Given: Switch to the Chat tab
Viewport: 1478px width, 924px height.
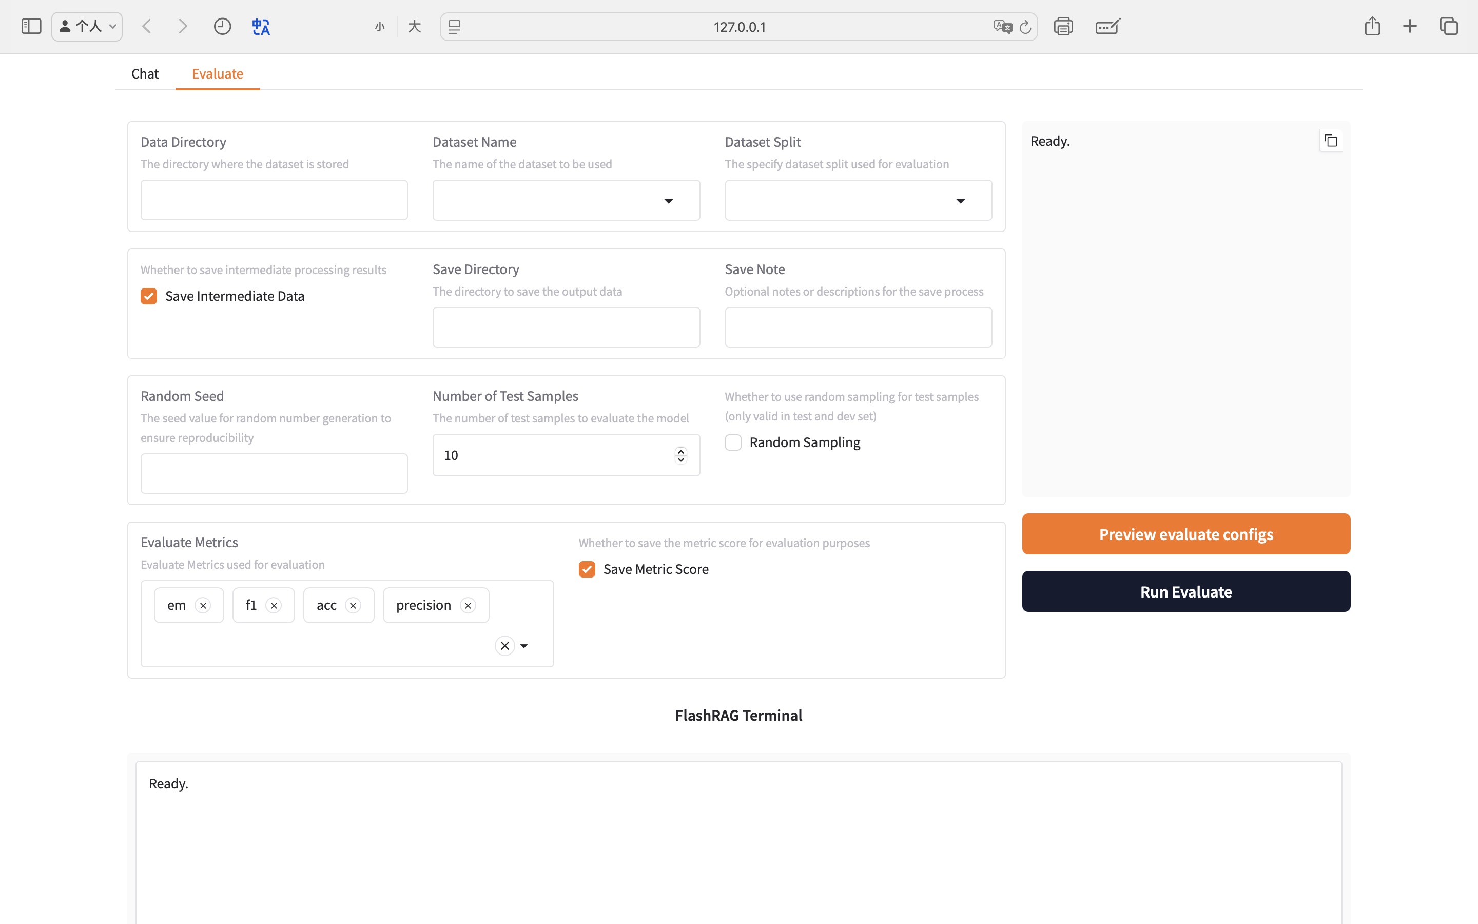Looking at the screenshot, I should pos(145,74).
